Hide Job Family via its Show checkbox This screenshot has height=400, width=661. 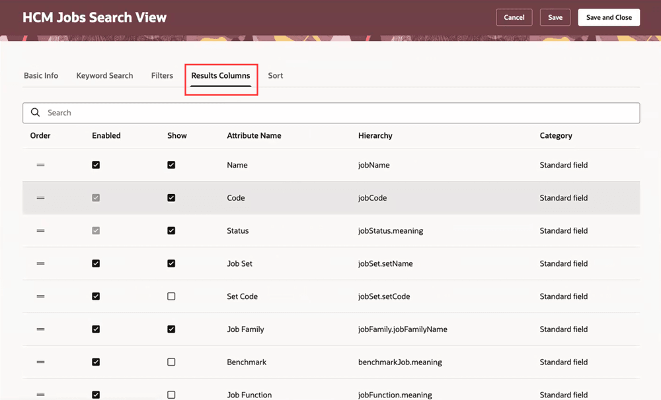171,329
